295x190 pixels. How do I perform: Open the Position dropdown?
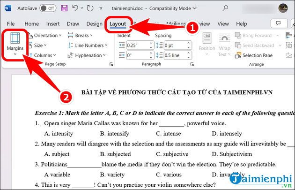click(x=207, y=44)
